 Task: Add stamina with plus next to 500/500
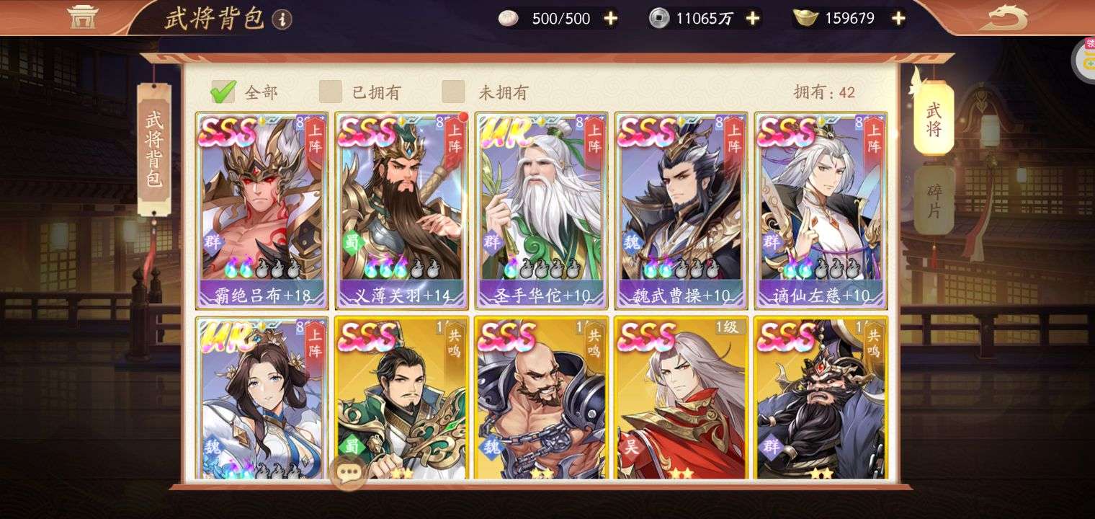(610, 19)
